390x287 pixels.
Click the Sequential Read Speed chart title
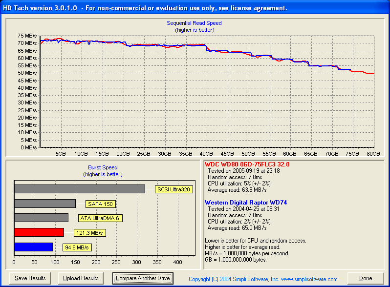pyautogui.click(x=194, y=23)
